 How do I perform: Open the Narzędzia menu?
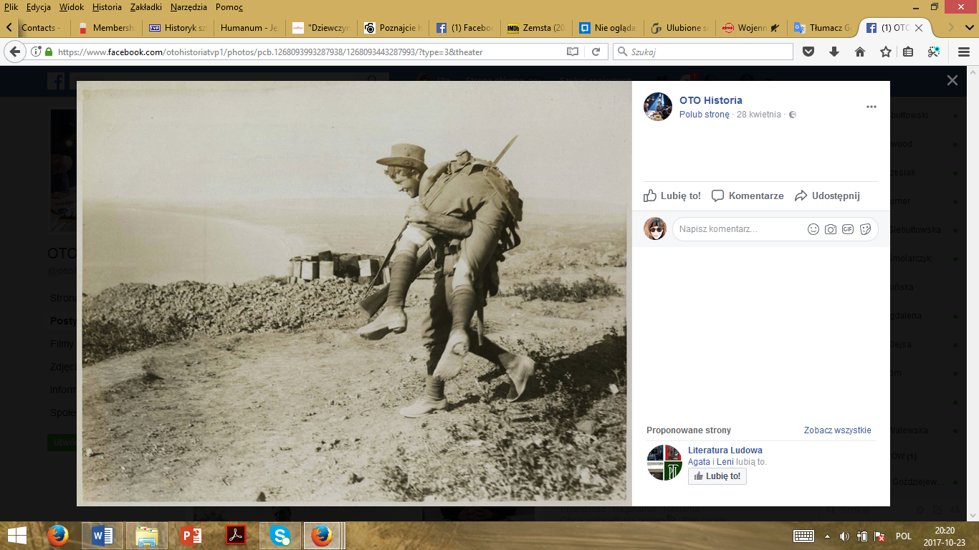[189, 7]
